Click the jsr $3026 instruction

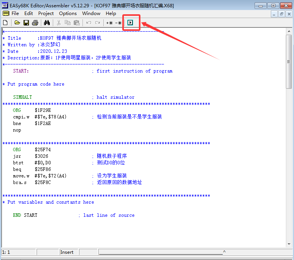[30, 156]
